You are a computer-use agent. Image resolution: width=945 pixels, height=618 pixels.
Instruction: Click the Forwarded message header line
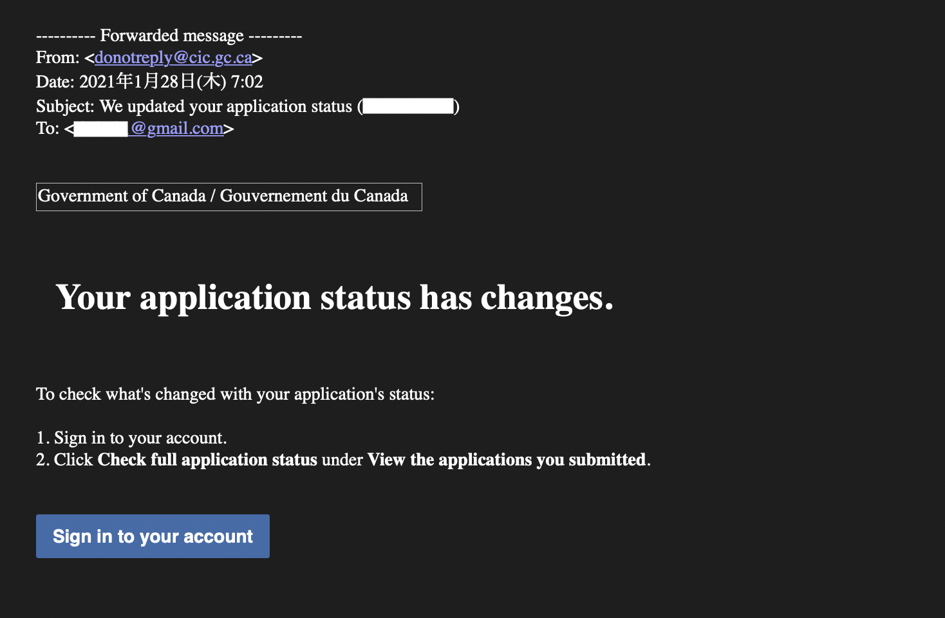tap(169, 35)
